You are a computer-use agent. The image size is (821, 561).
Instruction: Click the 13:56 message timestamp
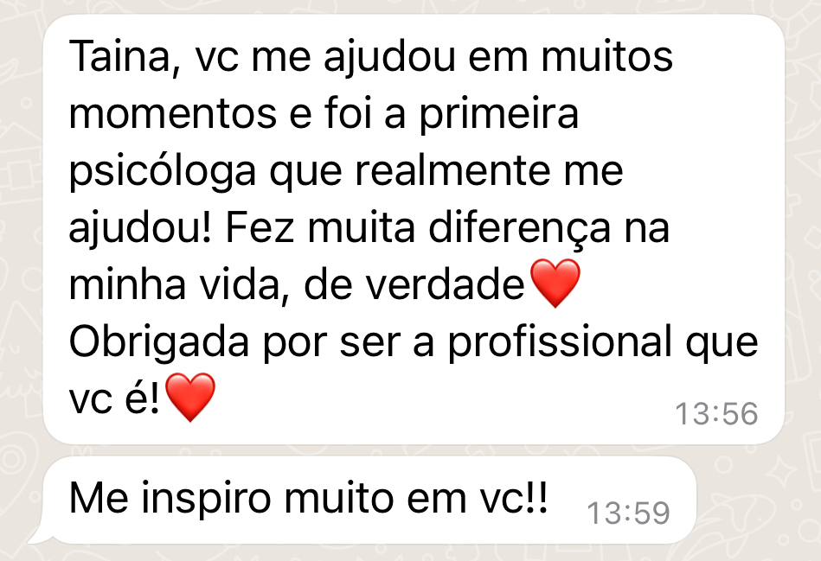pos(716,413)
